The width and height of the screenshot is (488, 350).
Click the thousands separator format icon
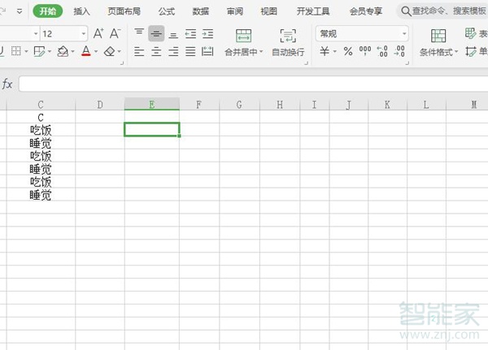click(365, 51)
